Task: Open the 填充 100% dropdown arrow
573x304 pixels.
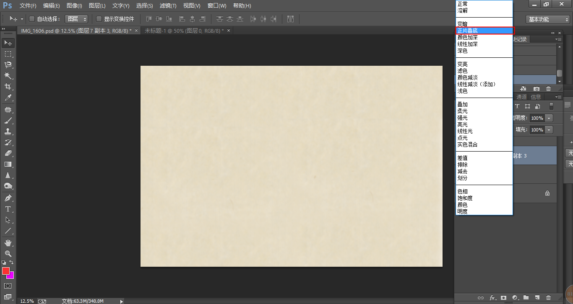Action: click(x=549, y=130)
